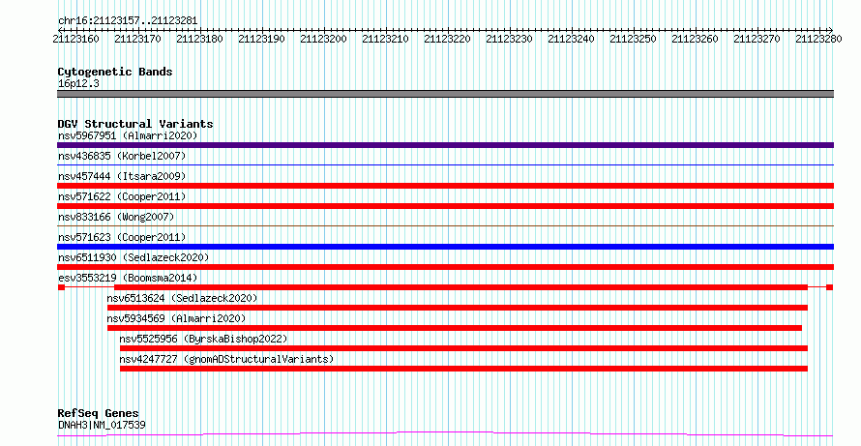
Task: Click the red bar under nsv5934569
Action: pyautogui.click(x=455, y=328)
